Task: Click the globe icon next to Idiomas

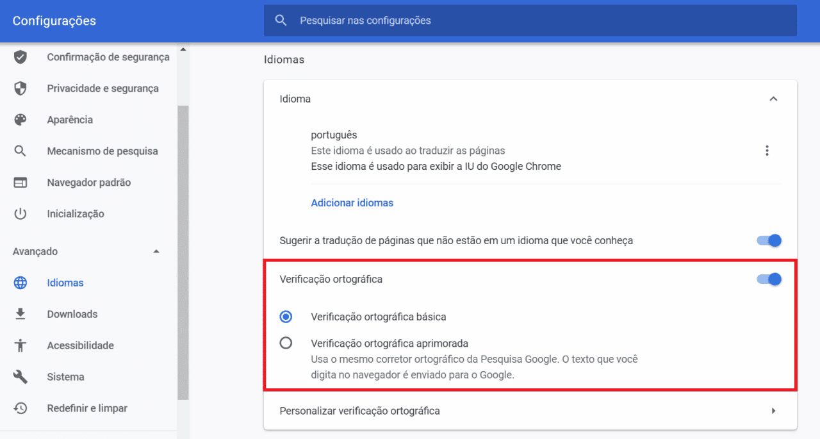Action: [x=20, y=283]
